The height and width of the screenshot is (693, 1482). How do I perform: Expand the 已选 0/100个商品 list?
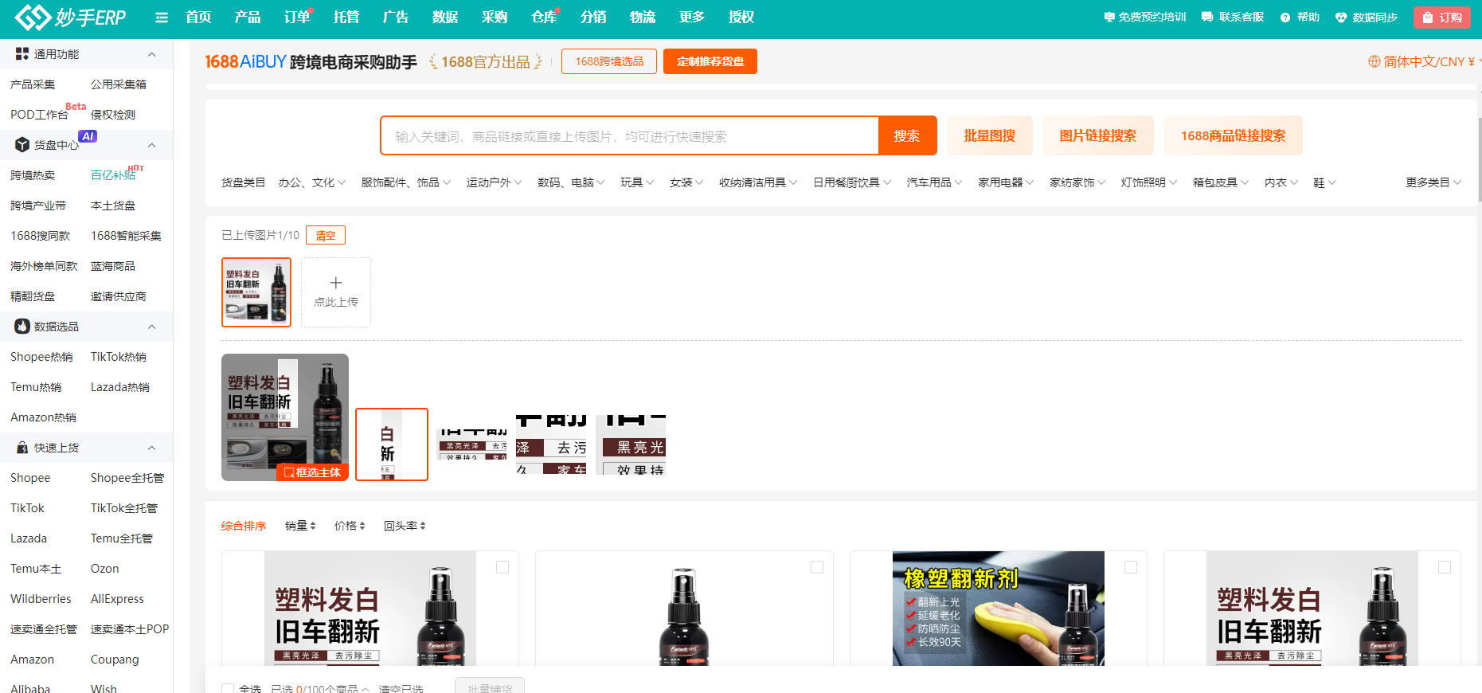(320, 689)
